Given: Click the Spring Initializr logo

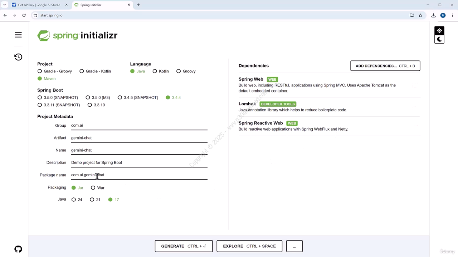Looking at the screenshot, I should pyautogui.click(x=77, y=35).
